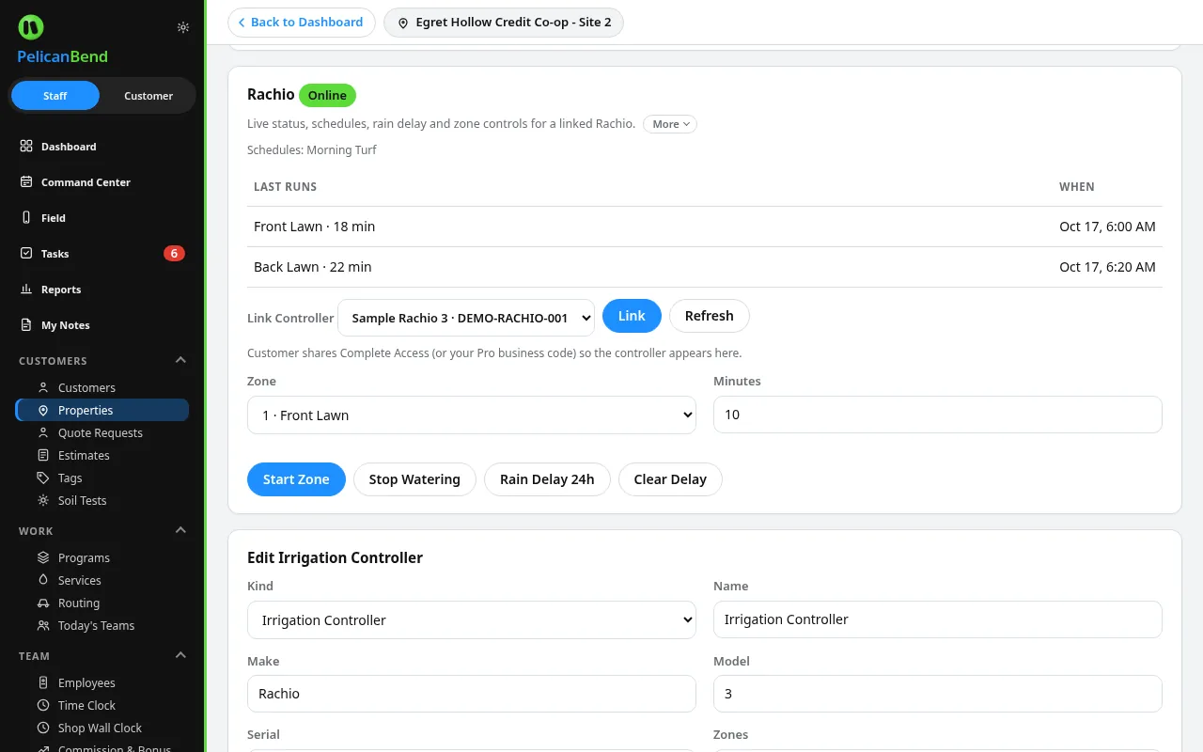Viewport: 1203px width, 752px height.
Task: Open Properties in the sidebar
Action: pyautogui.click(x=102, y=410)
